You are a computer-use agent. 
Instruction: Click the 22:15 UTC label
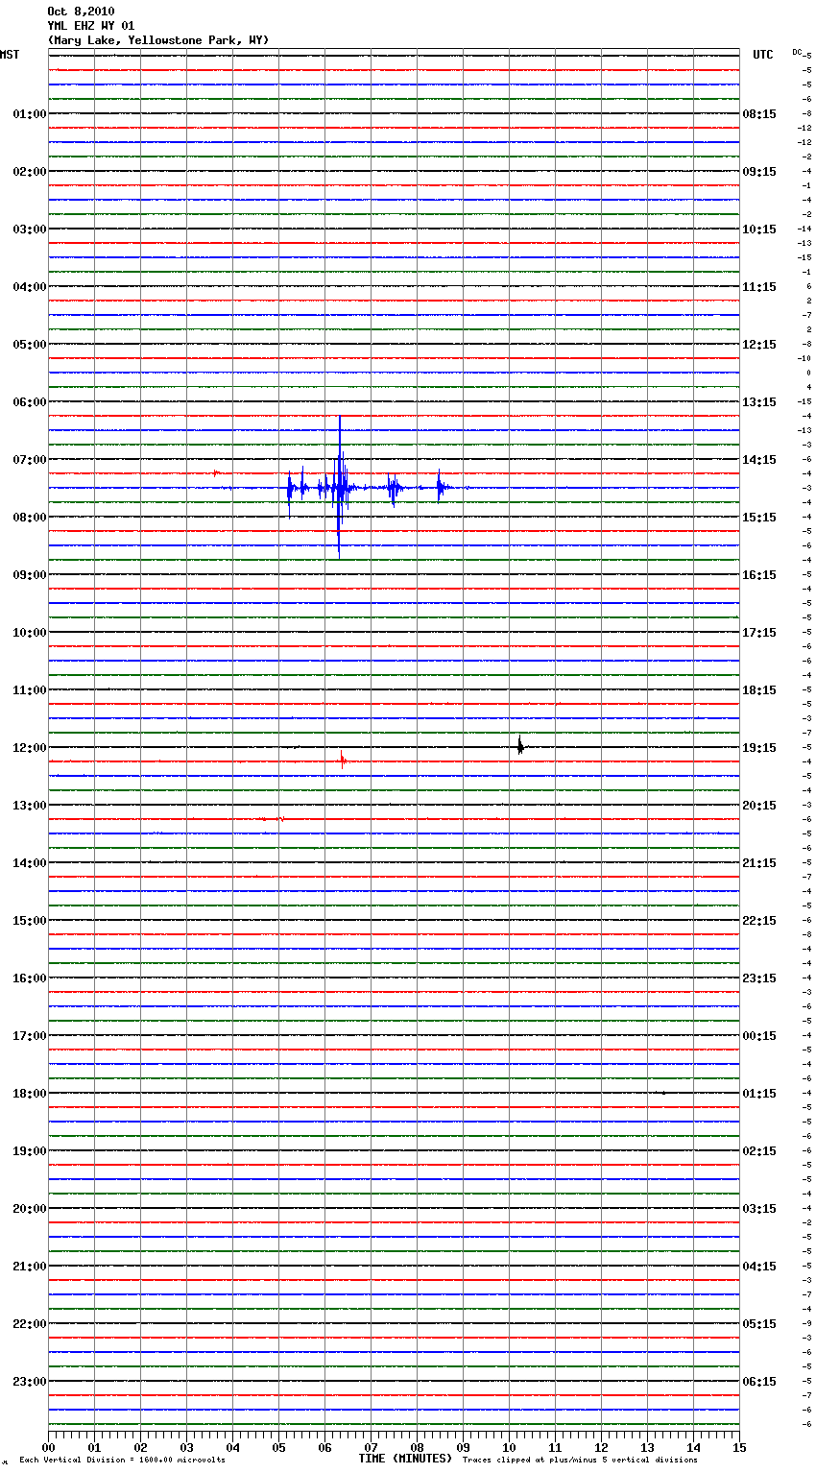(759, 921)
